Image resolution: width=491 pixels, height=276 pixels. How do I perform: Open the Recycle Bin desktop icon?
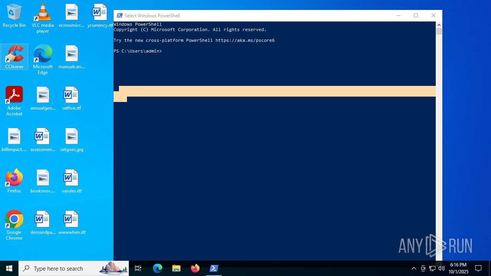coord(14,16)
